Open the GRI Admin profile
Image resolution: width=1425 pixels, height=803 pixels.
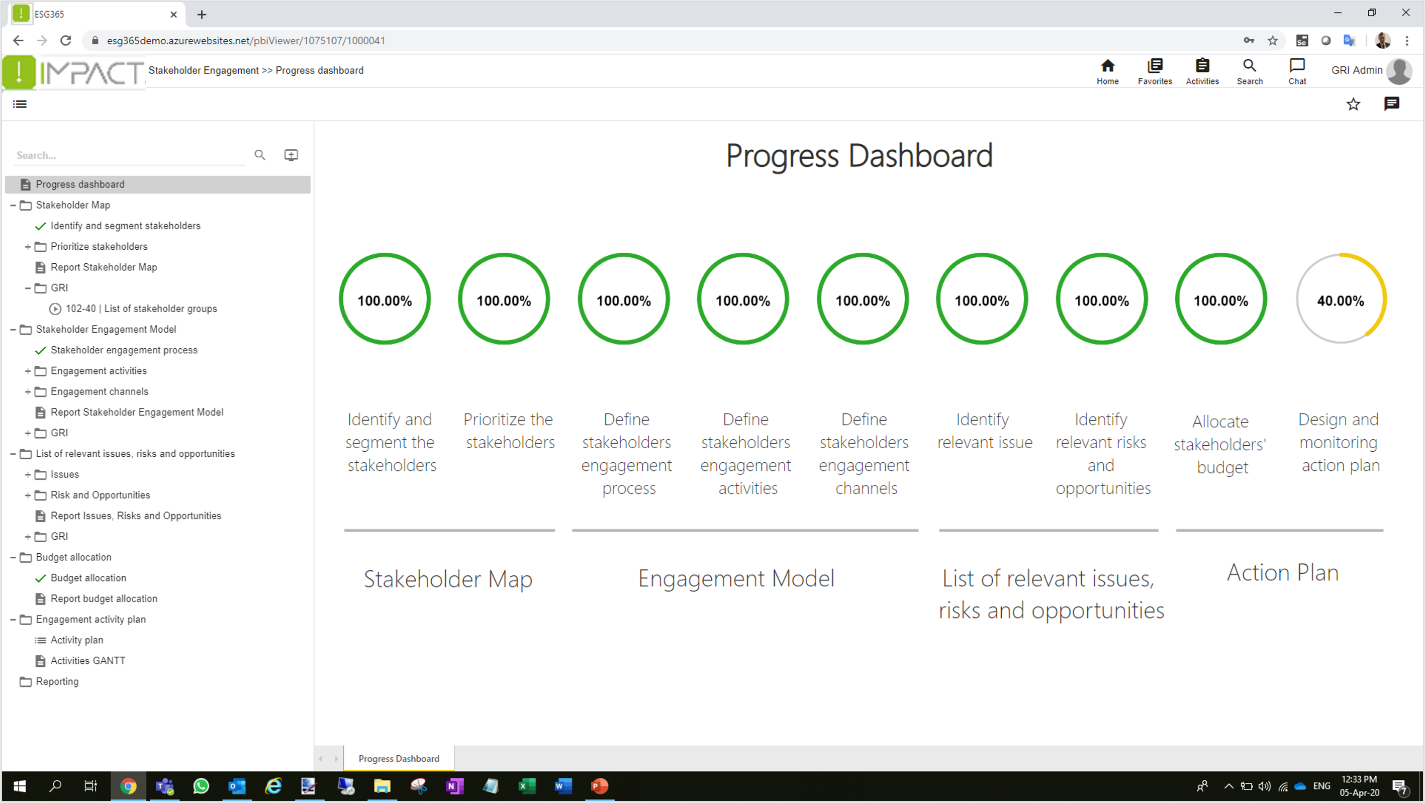pos(1357,70)
